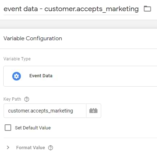157x156 pixels.
Task: Open the folder icon beside variable name
Action: 147,9
